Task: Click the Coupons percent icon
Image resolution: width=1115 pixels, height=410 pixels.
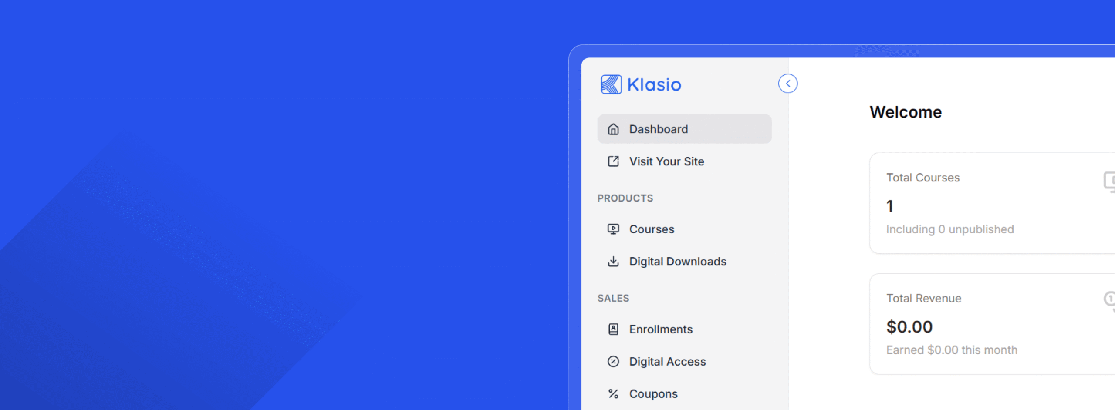Action: pos(613,393)
